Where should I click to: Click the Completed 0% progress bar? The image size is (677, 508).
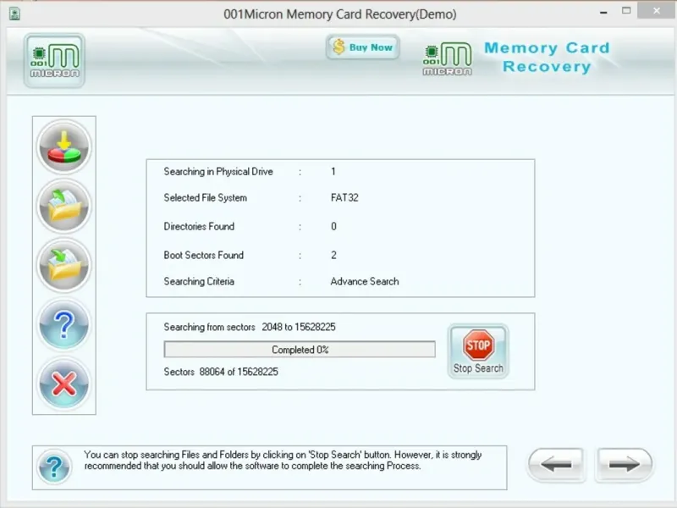click(300, 350)
